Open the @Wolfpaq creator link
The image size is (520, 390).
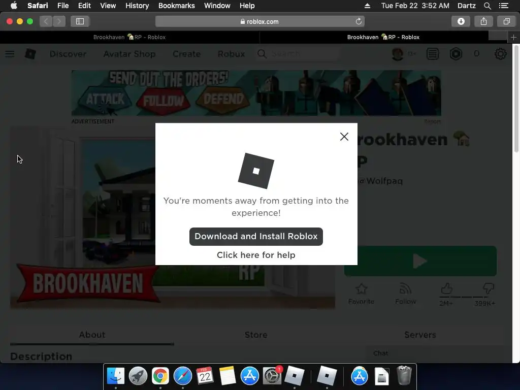pyautogui.click(x=380, y=181)
